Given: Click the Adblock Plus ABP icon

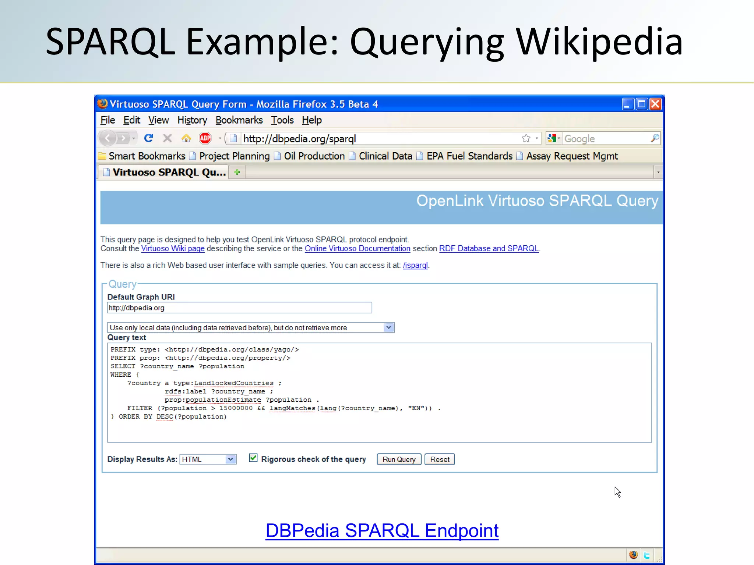Looking at the screenshot, I should click(x=205, y=138).
